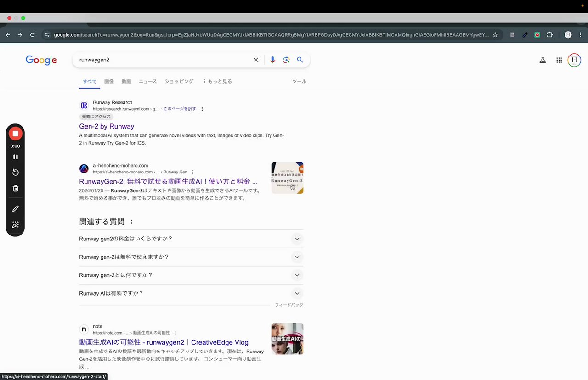Click the red and green extension icon in toolbar
The image size is (588, 380).
tap(537, 34)
